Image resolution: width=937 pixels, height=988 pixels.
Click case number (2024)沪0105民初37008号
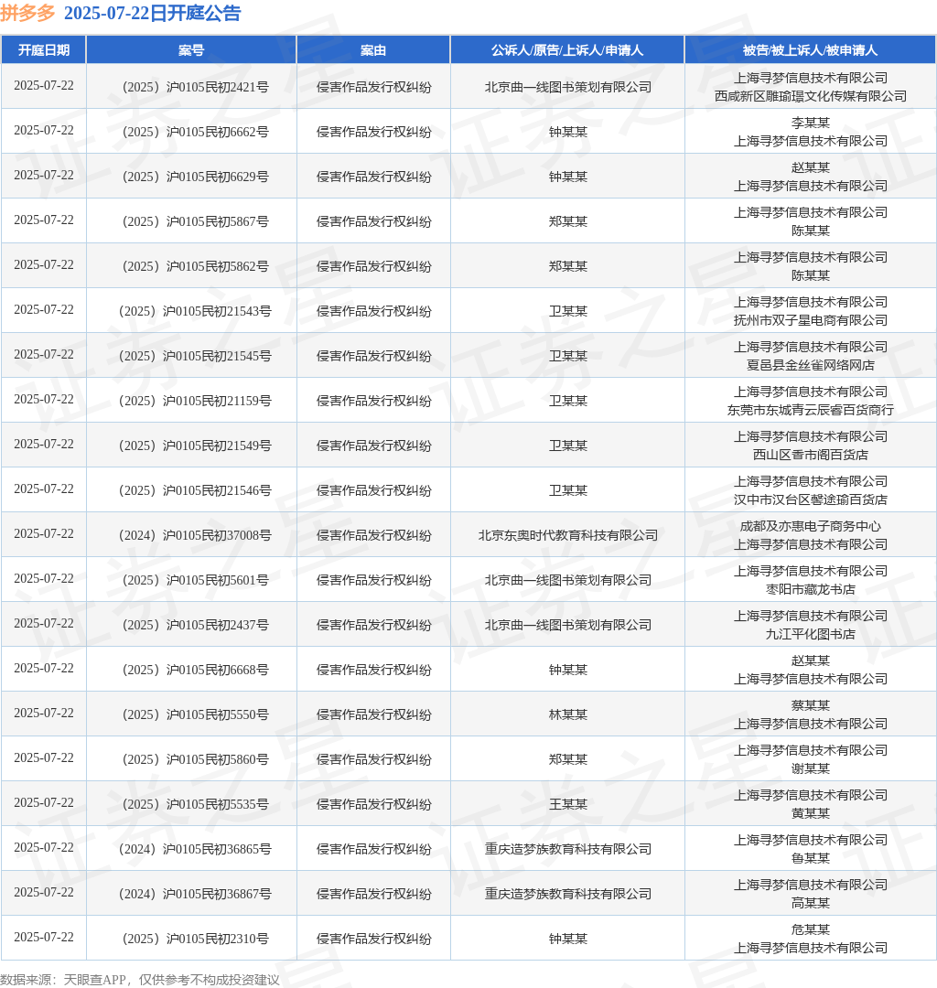195,535
